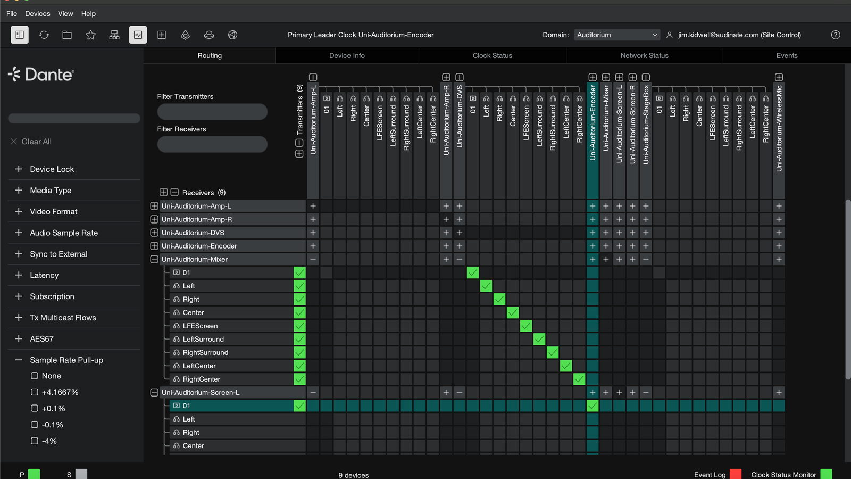Image resolution: width=851 pixels, height=479 pixels.
Task: Expand all receivers with plus button
Action: coord(164,192)
